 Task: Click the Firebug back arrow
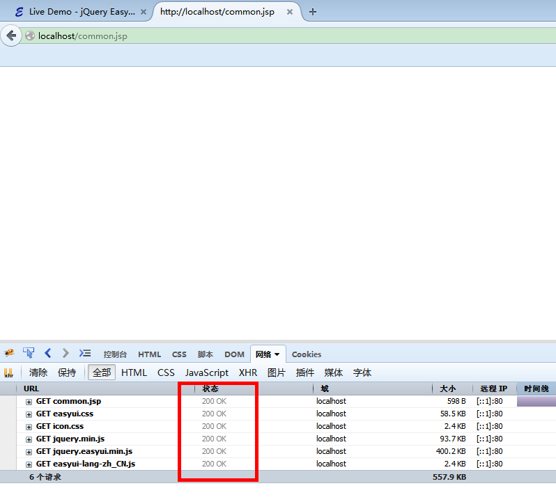click(x=48, y=354)
